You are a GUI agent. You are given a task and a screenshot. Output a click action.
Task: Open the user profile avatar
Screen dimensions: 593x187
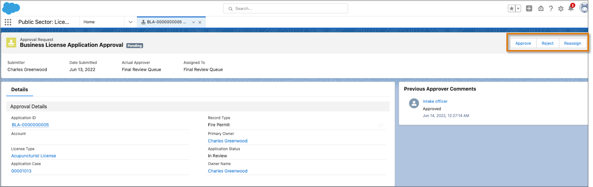pos(584,8)
